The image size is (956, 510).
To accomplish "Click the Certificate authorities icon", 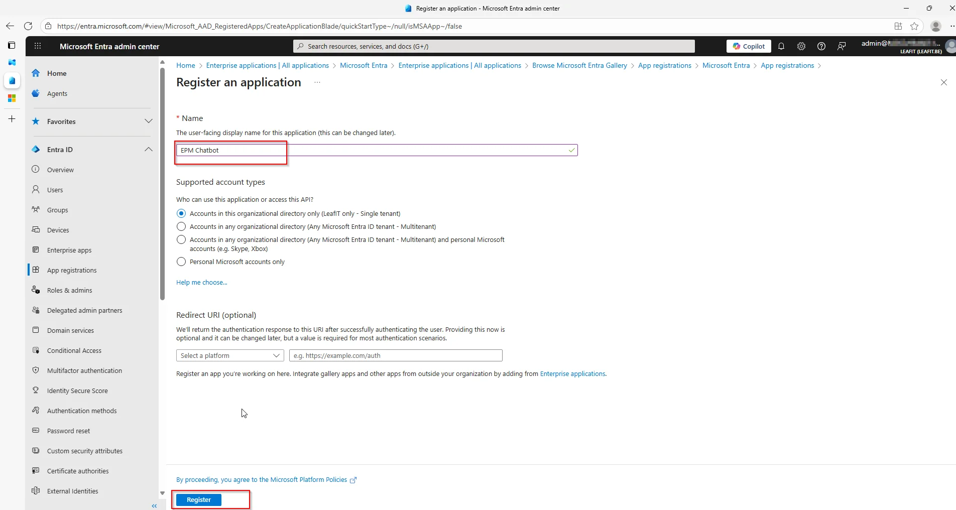I will click(x=36, y=470).
